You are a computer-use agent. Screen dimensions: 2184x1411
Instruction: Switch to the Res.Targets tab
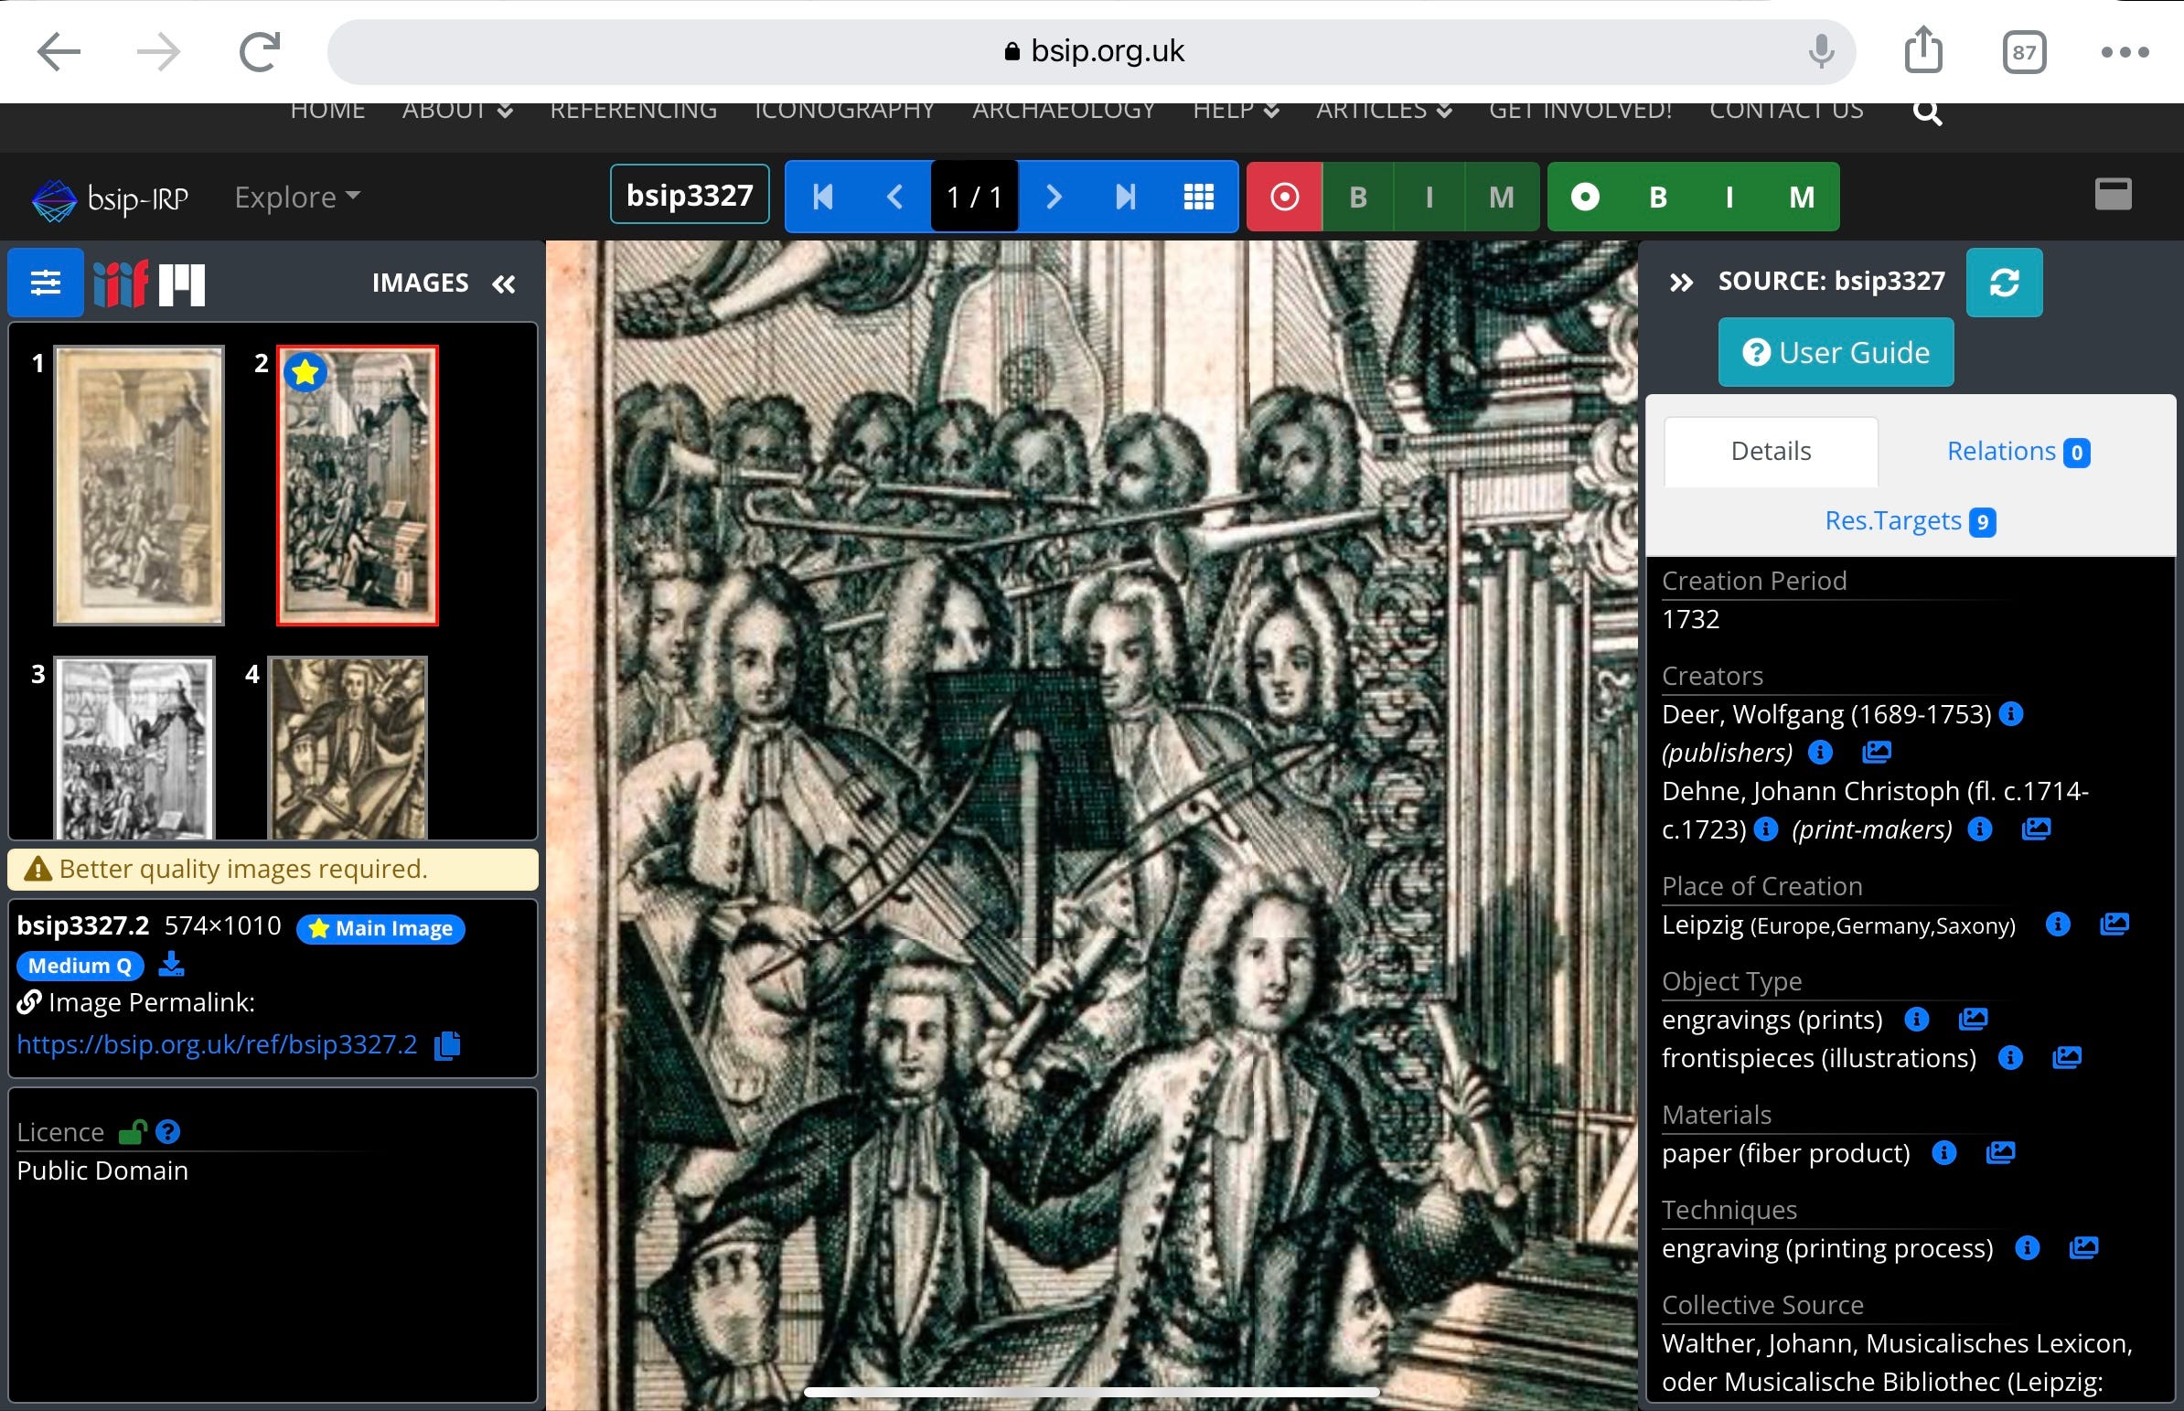[x=1910, y=520]
